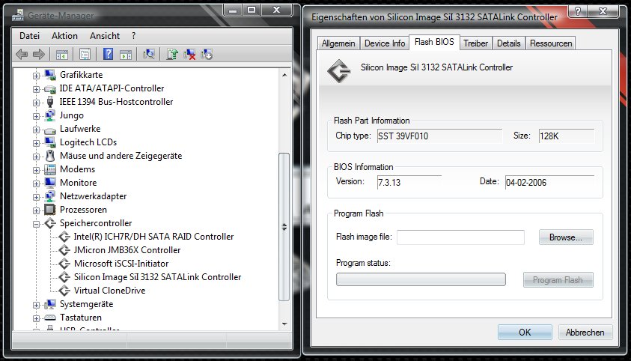This screenshot has width=631, height=361.
Task: Click the scan for hardware changes icon
Action: click(148, 54)
